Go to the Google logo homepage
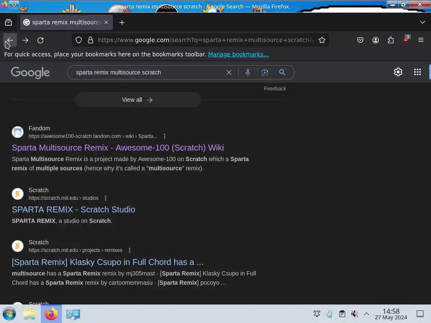The height and width of the screenshot is (323, 431). coord(30,73)
